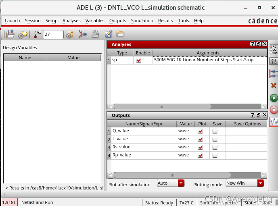Click the edit variables slider icon in sidebar
The width and height of the screenshot is (278, 206).
[274, 61]
